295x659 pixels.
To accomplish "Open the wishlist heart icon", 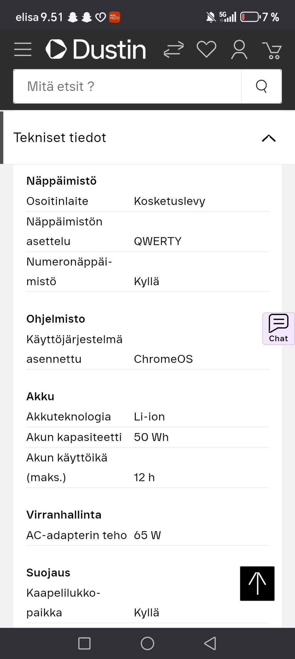I will [x=207, y=49].
